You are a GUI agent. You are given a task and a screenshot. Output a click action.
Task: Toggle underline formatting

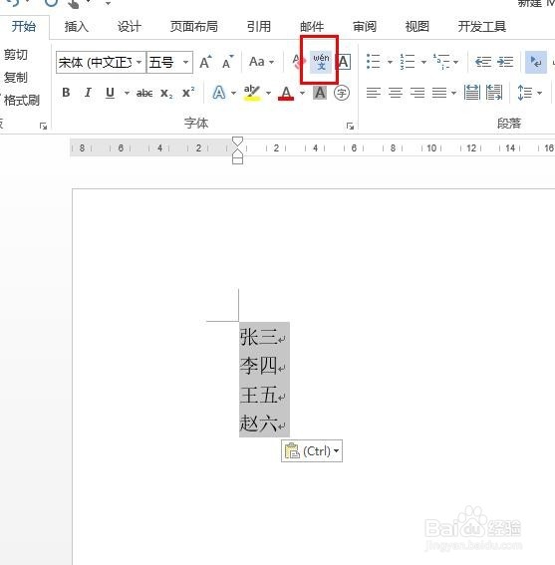(110, 93)
